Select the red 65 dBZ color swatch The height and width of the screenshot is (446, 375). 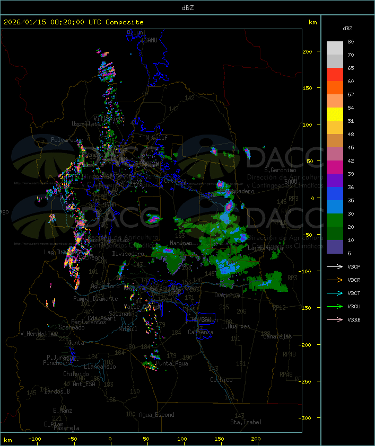tap(335, 75)
